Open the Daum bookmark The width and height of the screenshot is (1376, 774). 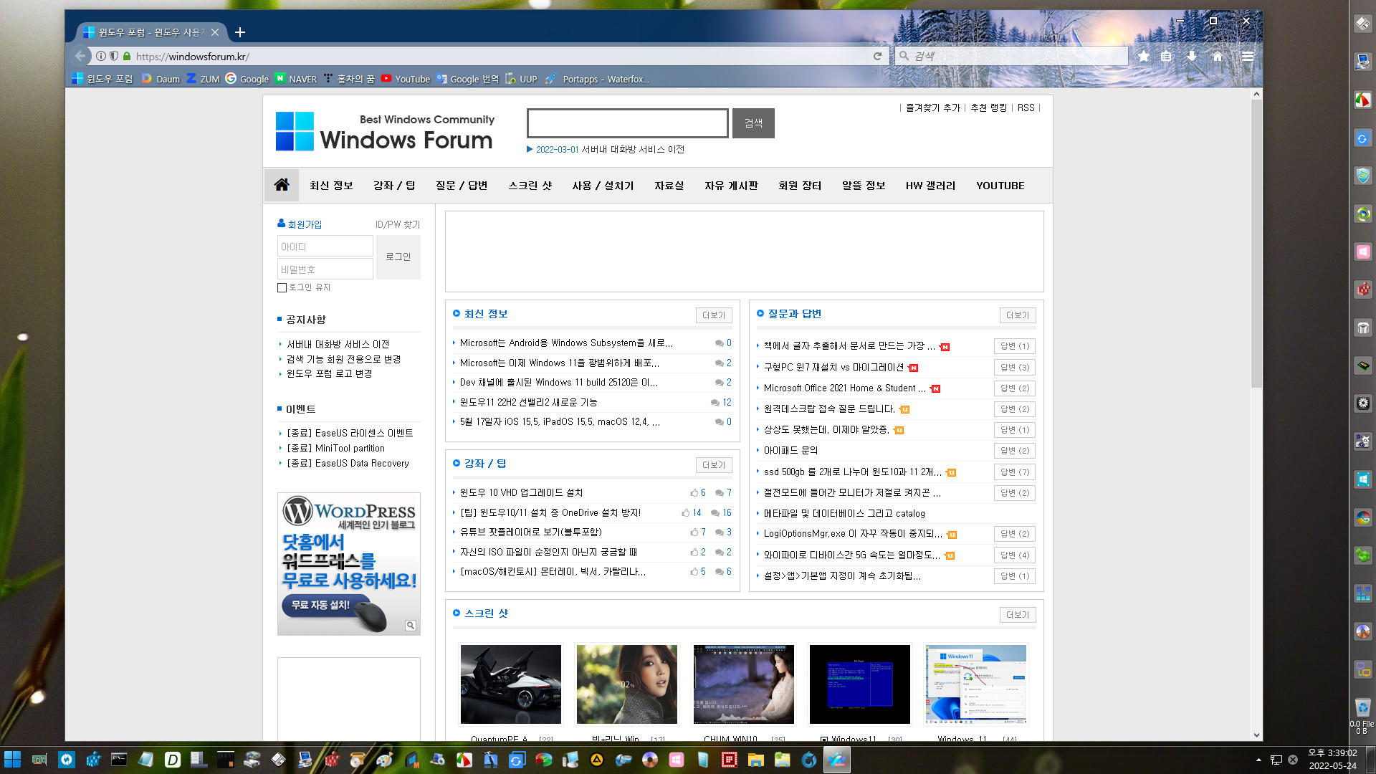point(161,79)
